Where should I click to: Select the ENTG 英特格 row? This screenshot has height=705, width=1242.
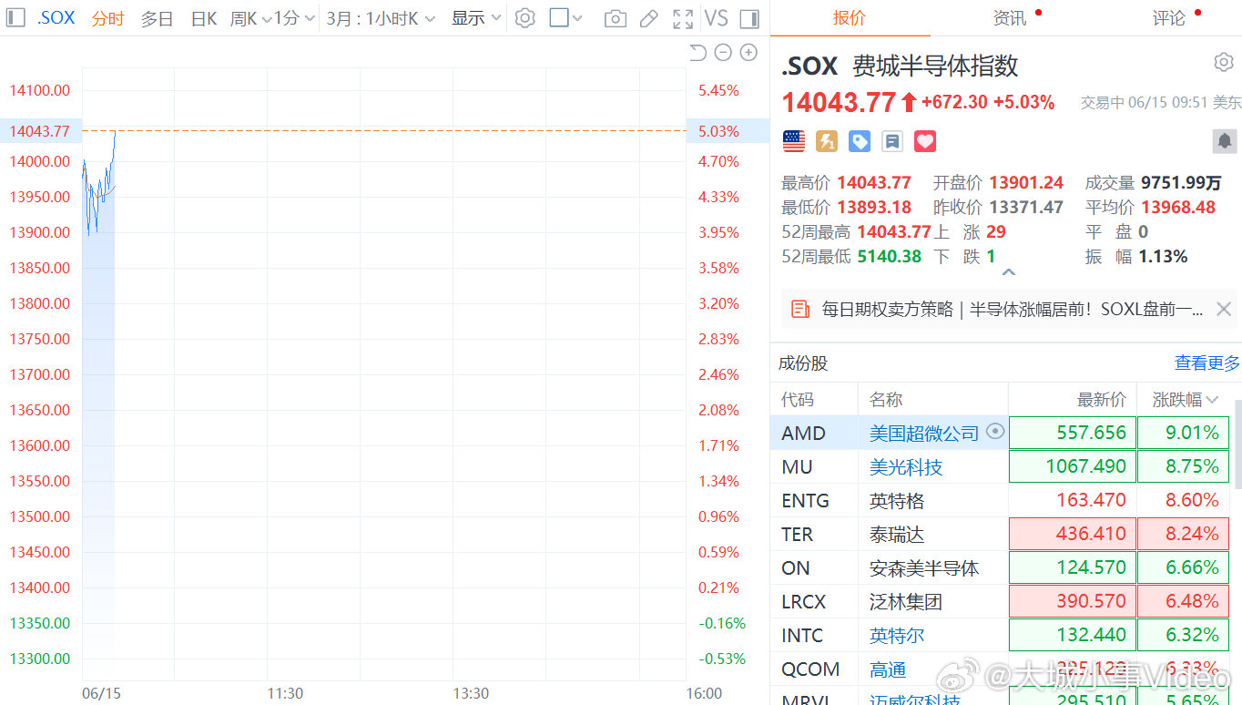(1001, 500)
